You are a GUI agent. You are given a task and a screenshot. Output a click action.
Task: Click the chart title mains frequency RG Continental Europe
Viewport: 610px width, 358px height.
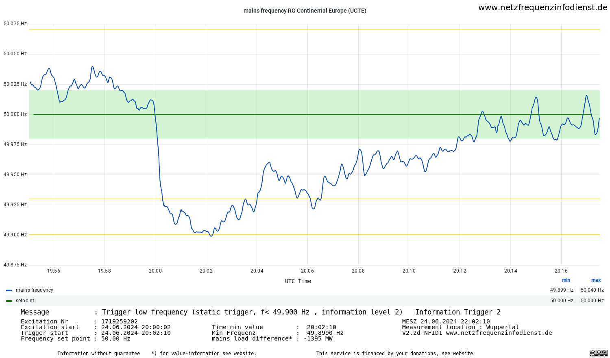305,11
